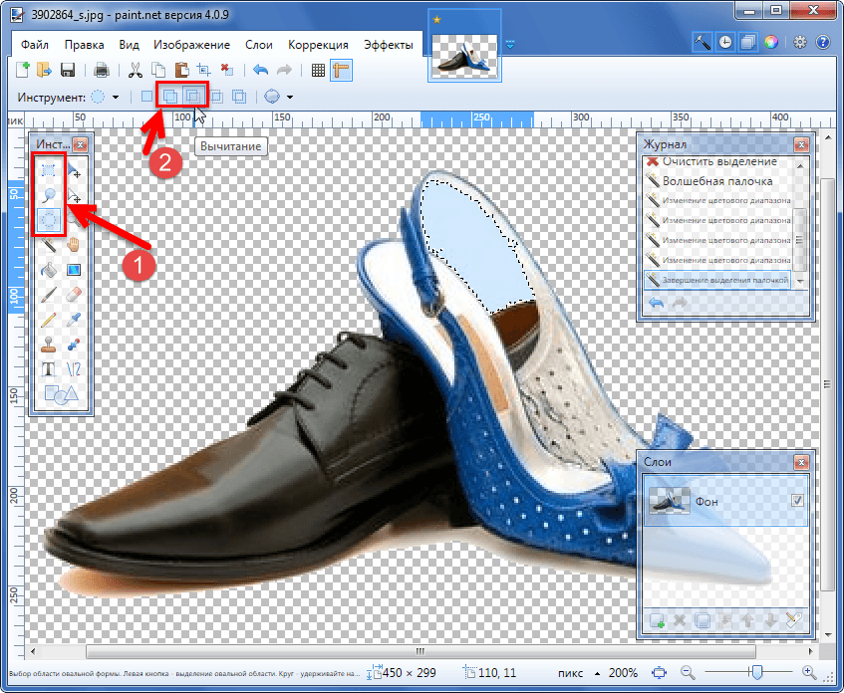Set selection mode to Subtract
844x693 pixels.
coord(192,97)
